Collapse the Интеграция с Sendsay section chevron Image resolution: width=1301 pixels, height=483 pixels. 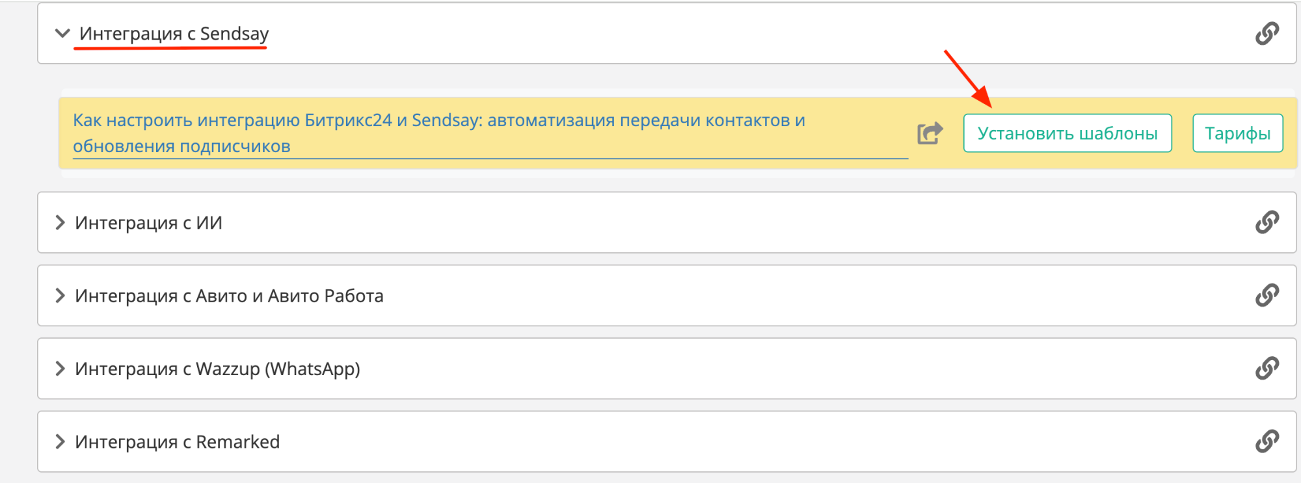pyautogui.click(x=62, y=33)
